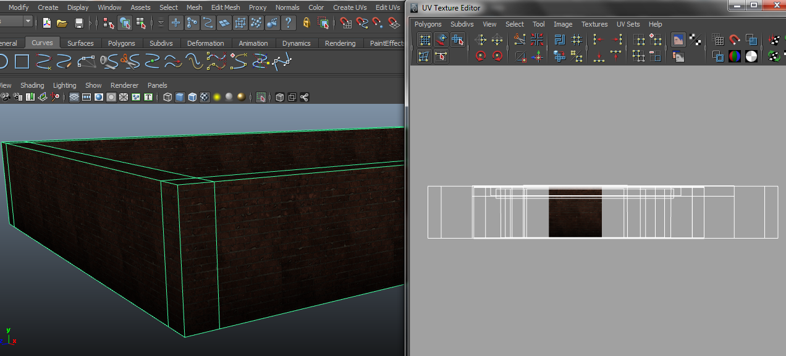Image resolution: width=786 pixels, height=356 pixels.
Task: Click rotate UVs counterclockwise red arrow icon
Action: click(x=481, y=56)
